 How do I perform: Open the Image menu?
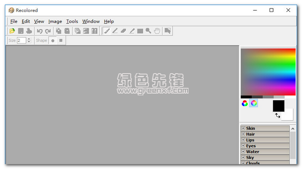[x=55, y=21]
